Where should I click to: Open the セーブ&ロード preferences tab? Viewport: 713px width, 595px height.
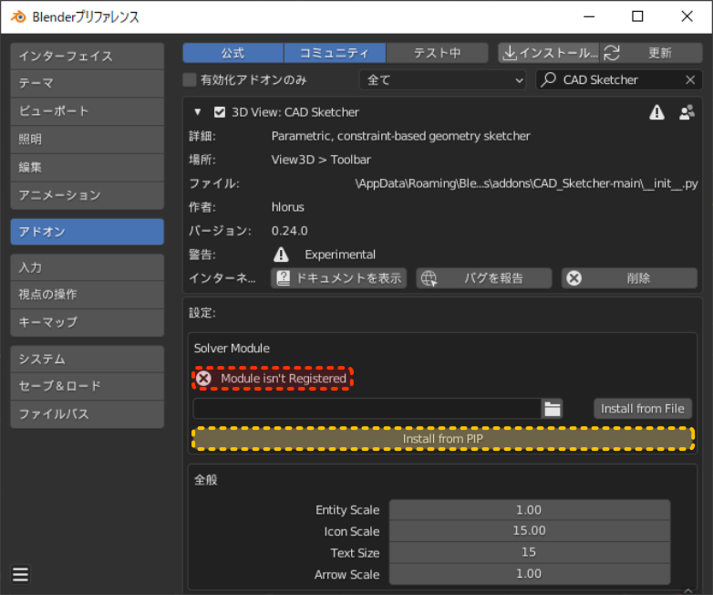coord(87,386)
